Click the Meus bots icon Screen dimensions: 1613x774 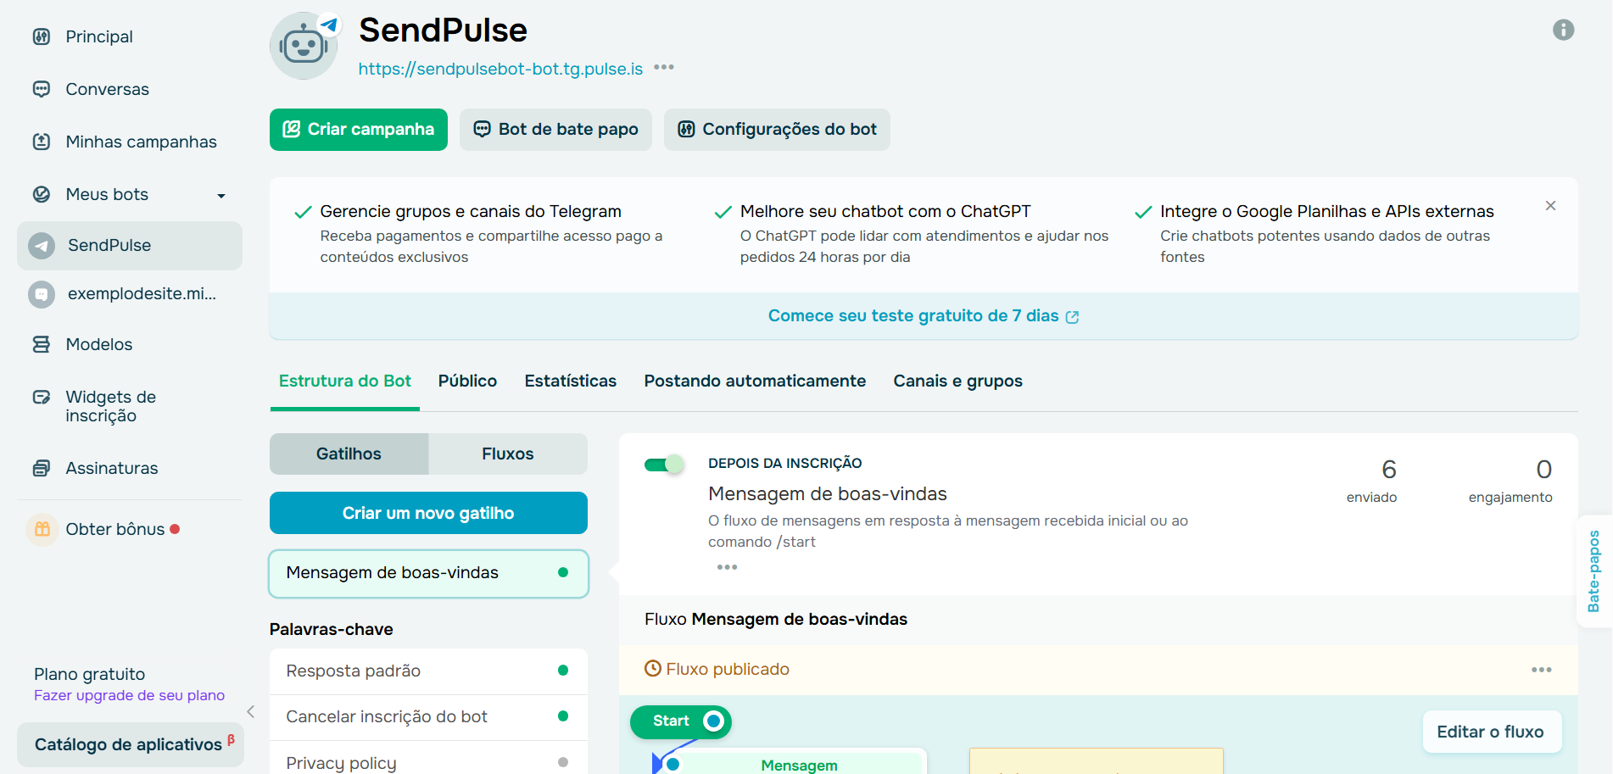(x=41, y=194)
